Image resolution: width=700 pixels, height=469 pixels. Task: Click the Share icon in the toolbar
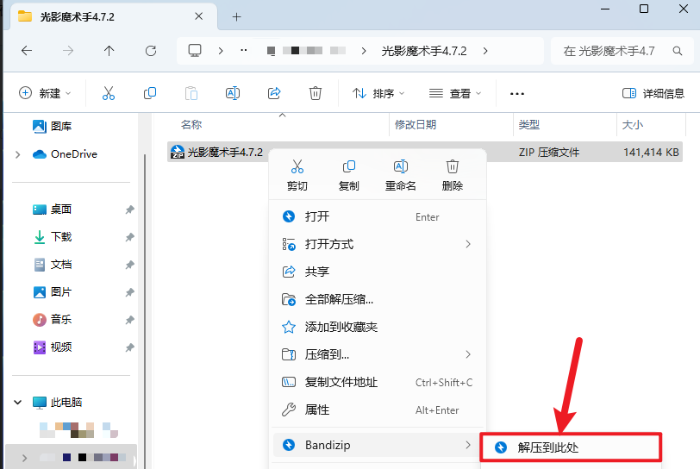(x=274, y=93)
